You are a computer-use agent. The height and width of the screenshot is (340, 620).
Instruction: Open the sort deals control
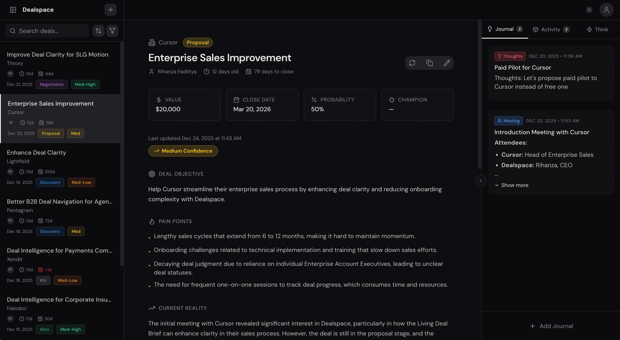pyautogui.click(x=99, y=31)
